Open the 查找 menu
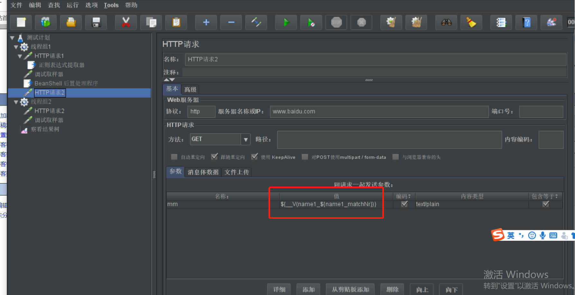 pos(54,5)
